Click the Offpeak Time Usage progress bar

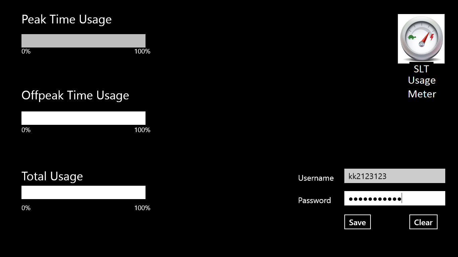point(83,118)
